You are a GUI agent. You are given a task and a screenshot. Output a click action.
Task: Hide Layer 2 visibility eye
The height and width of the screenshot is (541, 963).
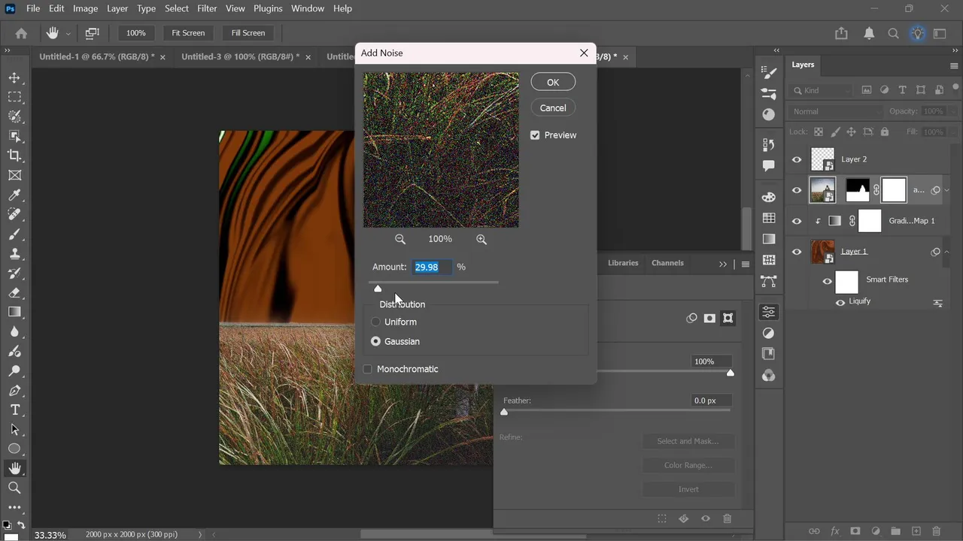click(797, 159)
